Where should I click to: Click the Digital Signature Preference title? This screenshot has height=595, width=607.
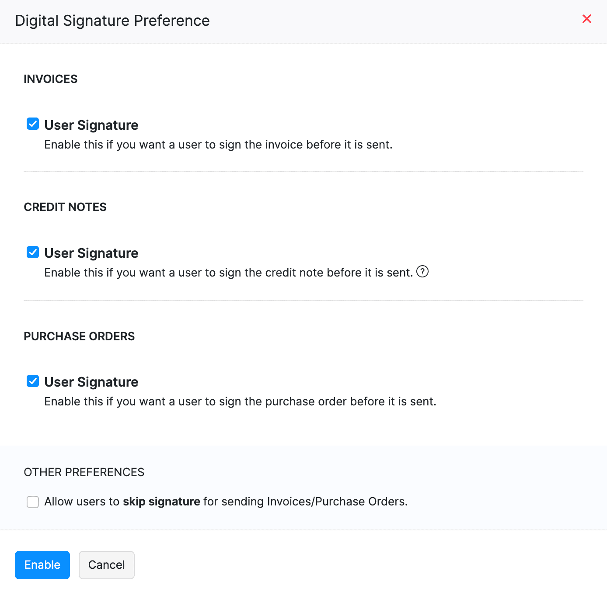pos(112,21)
